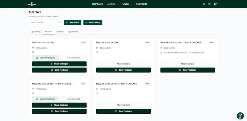Create a New Training session

(x=93, y=22)
